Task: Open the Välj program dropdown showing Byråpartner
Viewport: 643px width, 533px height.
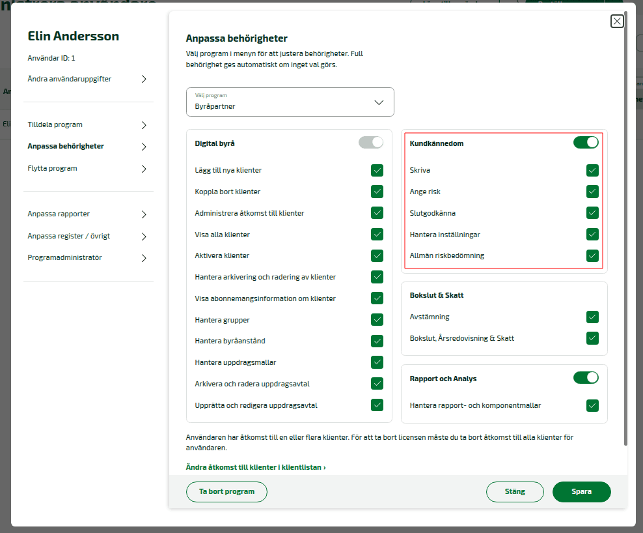Action: [x=290, y=102]
